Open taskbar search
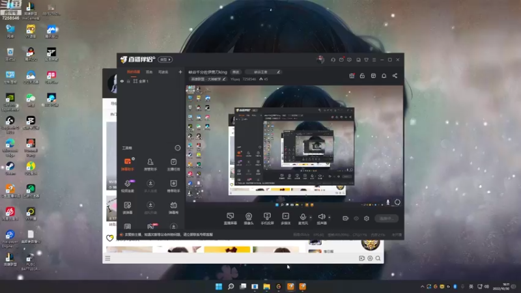The image size is (521, 293). pyautogui.click(x=231, y=286)
